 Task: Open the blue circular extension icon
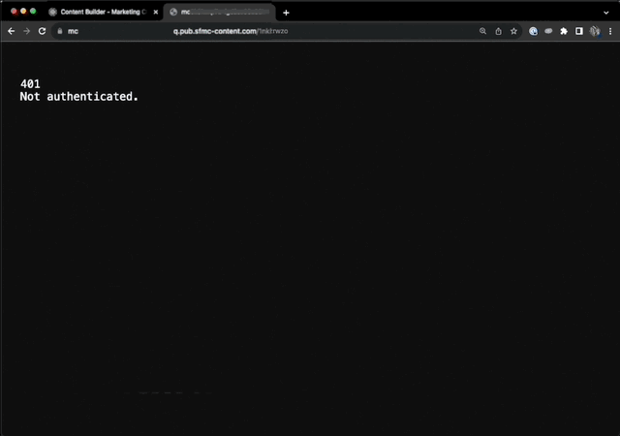coord(533,31)
